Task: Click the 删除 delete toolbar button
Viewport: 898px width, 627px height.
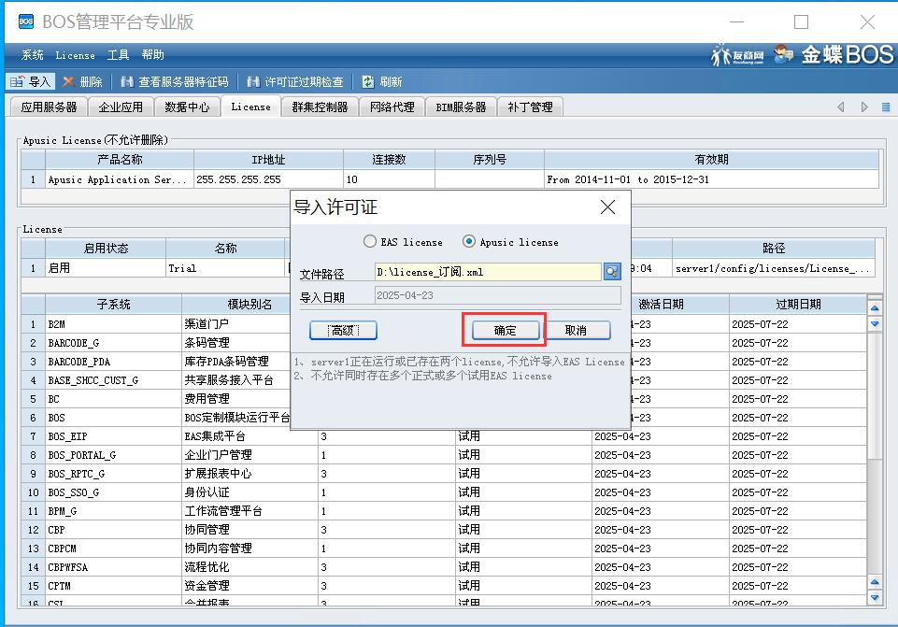Action: click(82, 82)
